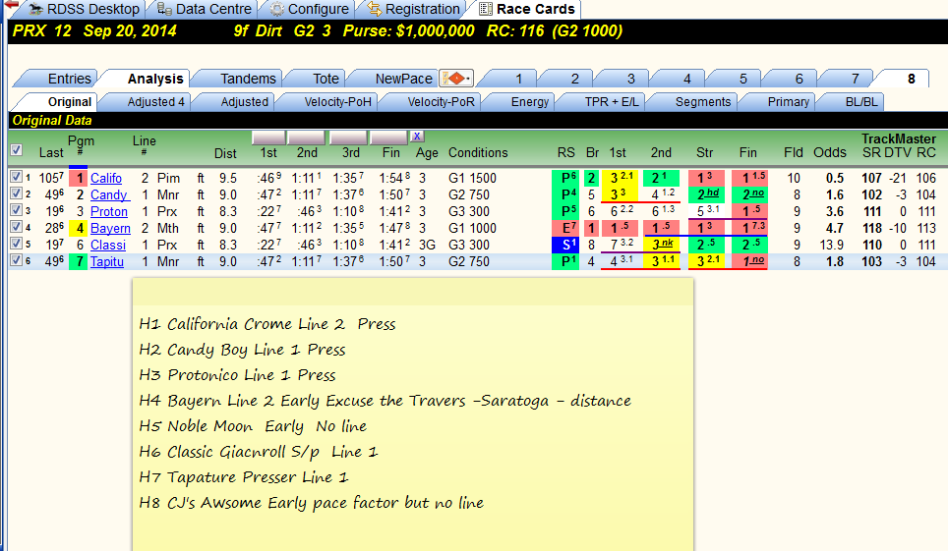
Task: Uncheck the Bayern row checkbox
Action: (x=17, y=228)
